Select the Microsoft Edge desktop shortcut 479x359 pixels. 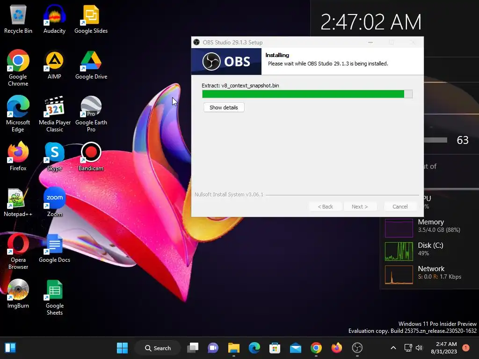coord(18,114)
